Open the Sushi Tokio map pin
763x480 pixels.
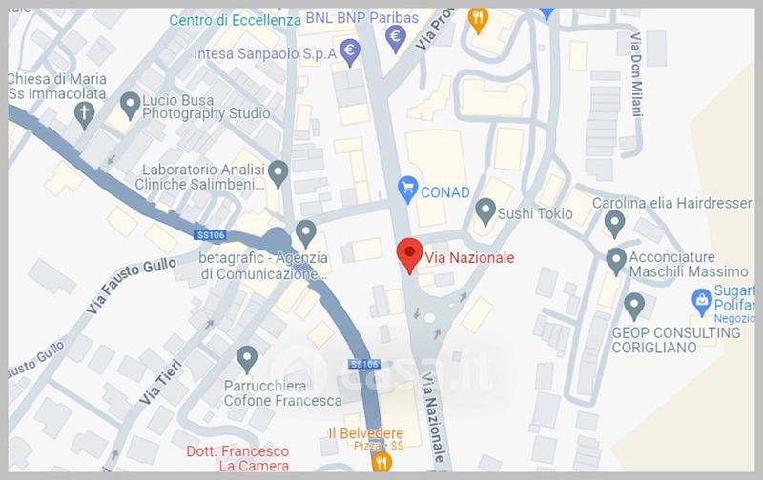(485, 212)
